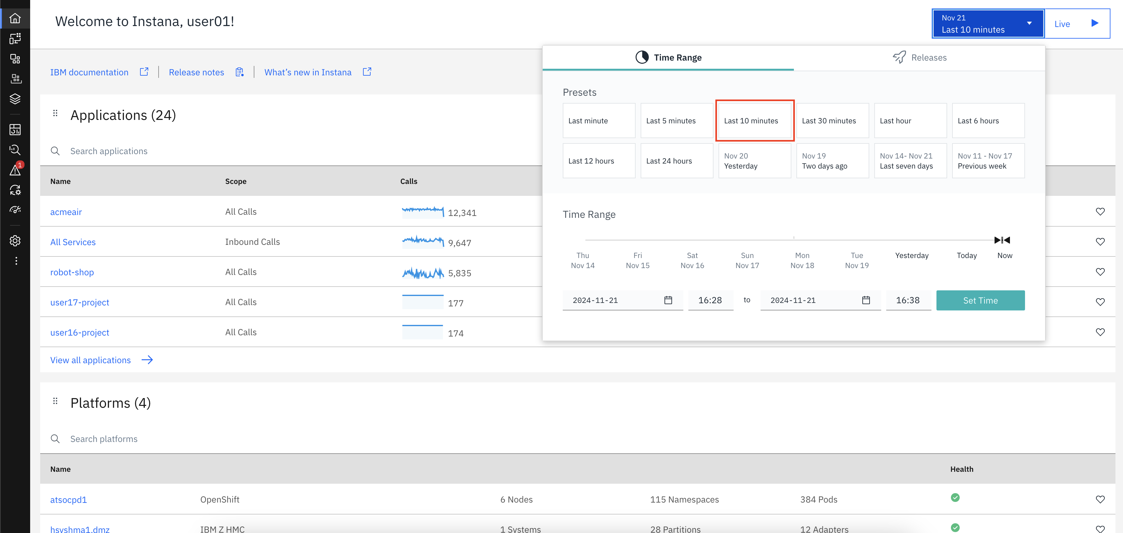Favorite the robot-shop application
Image resolution: width=1123 pixels, height=533 pixels.
[1100, 272]
